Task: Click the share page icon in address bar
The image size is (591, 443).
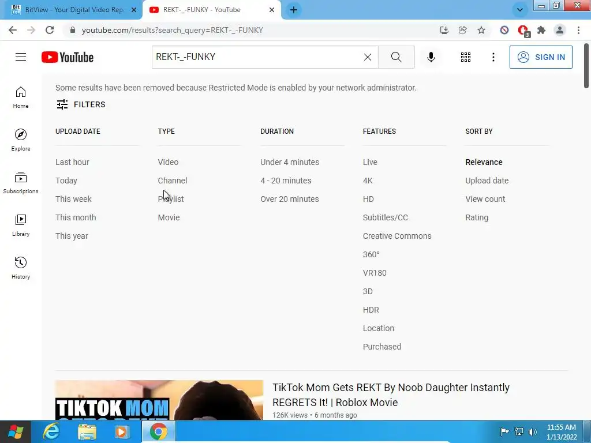Action: click(x=462, y=30)
